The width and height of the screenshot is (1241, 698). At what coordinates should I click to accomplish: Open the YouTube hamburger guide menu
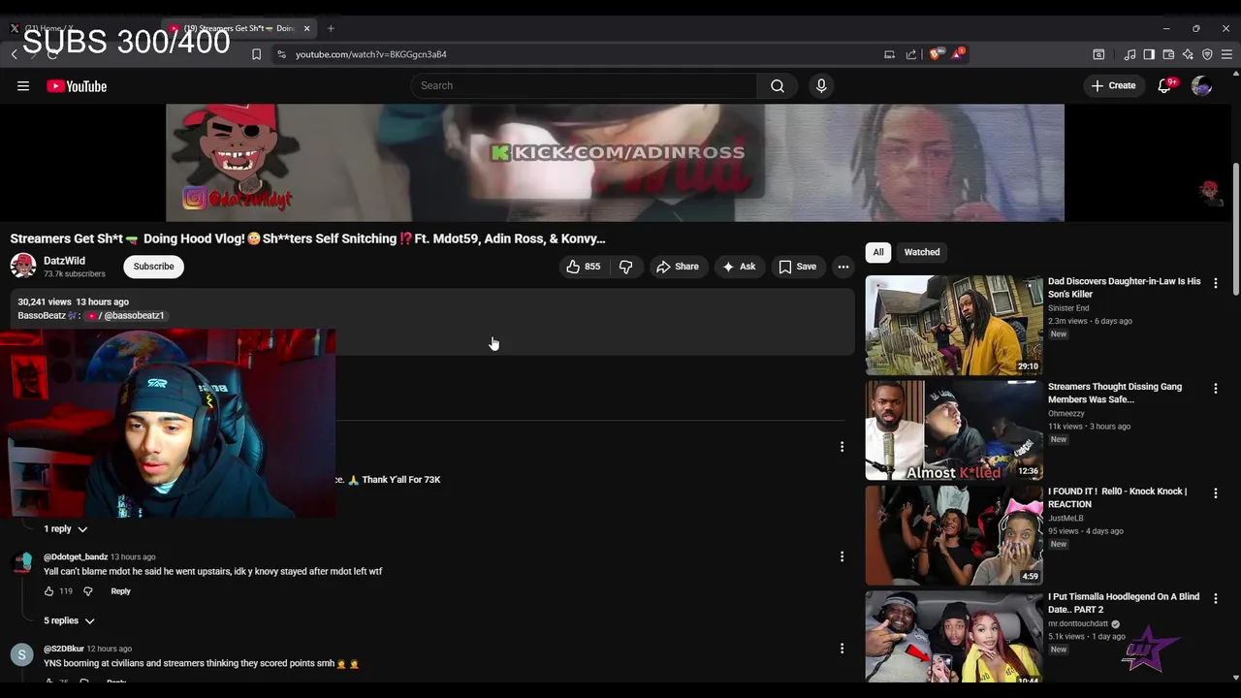click(x=23, y=86)
